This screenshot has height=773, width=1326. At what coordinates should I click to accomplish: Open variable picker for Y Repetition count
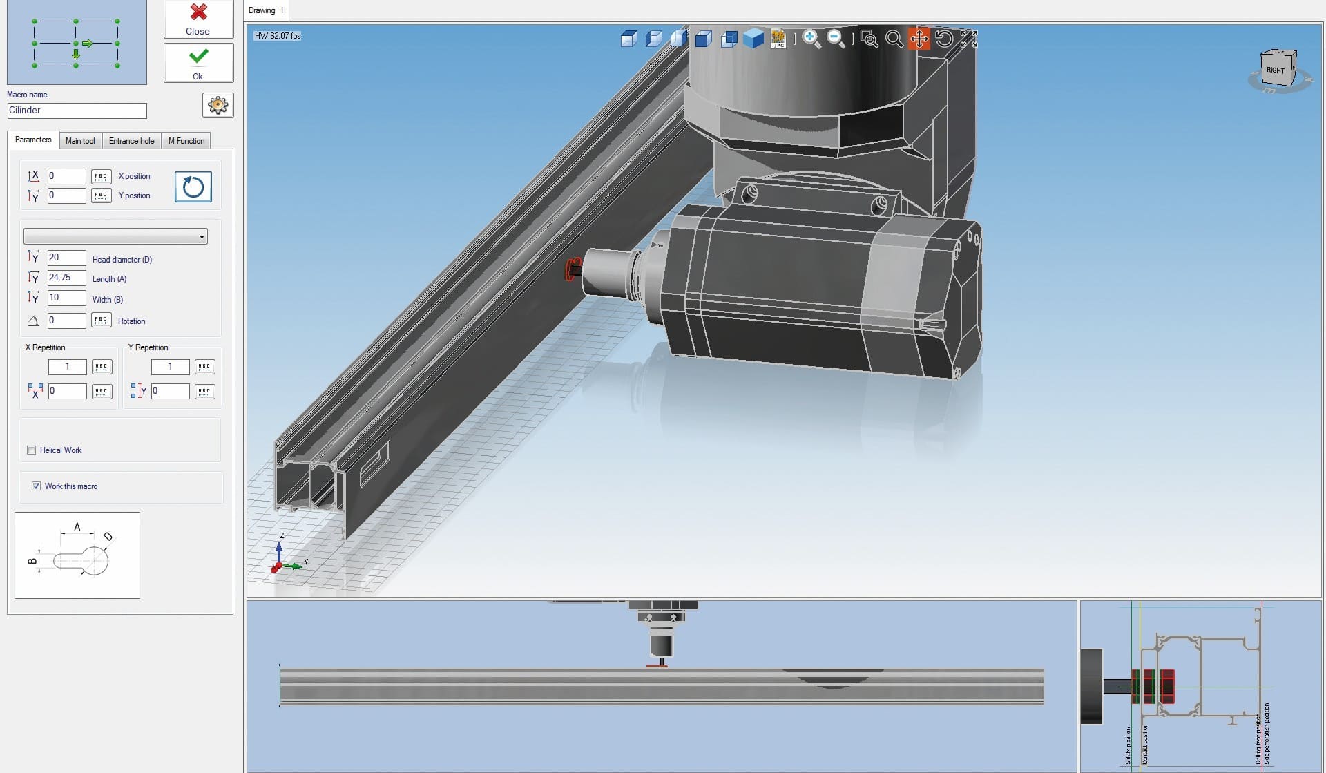(204, 367)
